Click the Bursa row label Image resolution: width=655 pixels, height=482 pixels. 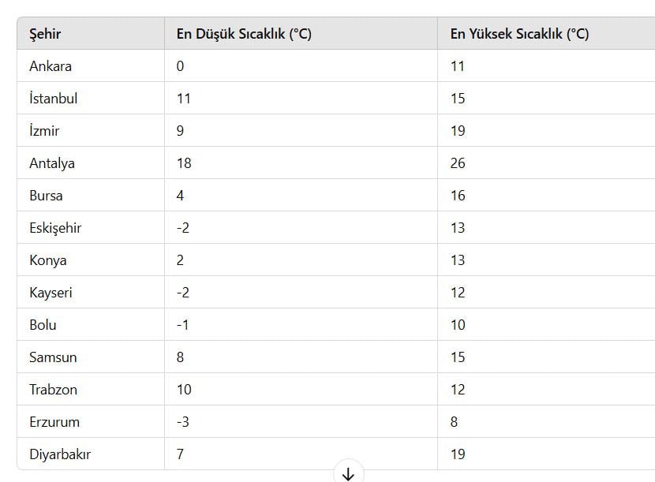tap(46, 196)
